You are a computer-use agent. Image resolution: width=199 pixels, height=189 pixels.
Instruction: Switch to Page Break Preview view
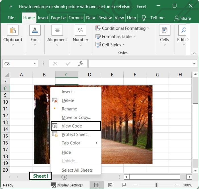pyautogui.click(x=125, y=185)
